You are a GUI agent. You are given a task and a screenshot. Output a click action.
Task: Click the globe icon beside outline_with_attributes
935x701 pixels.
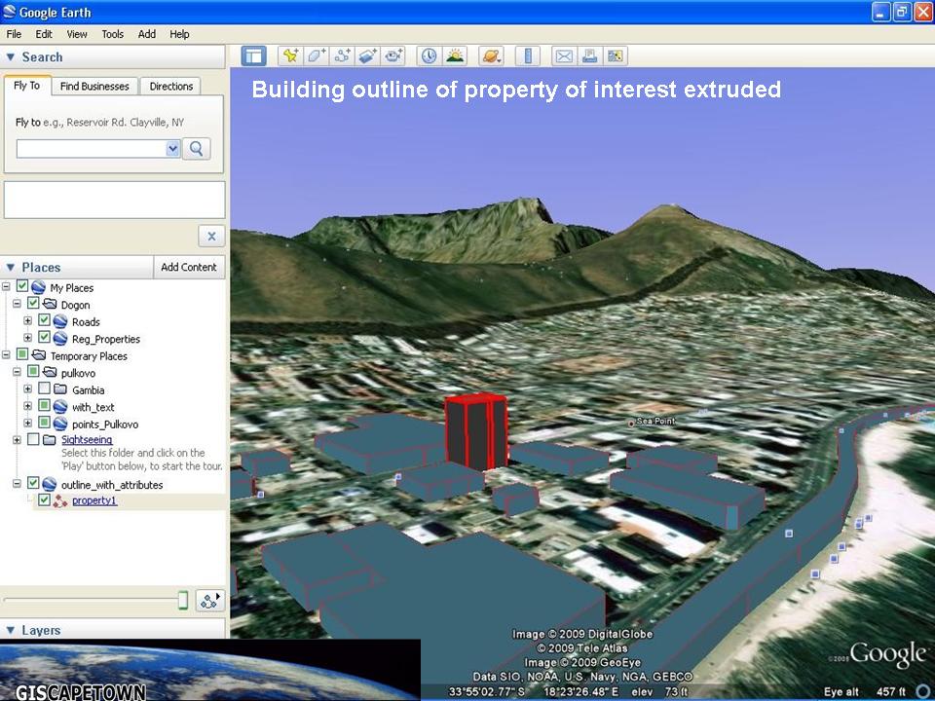[x=49, y=484]
